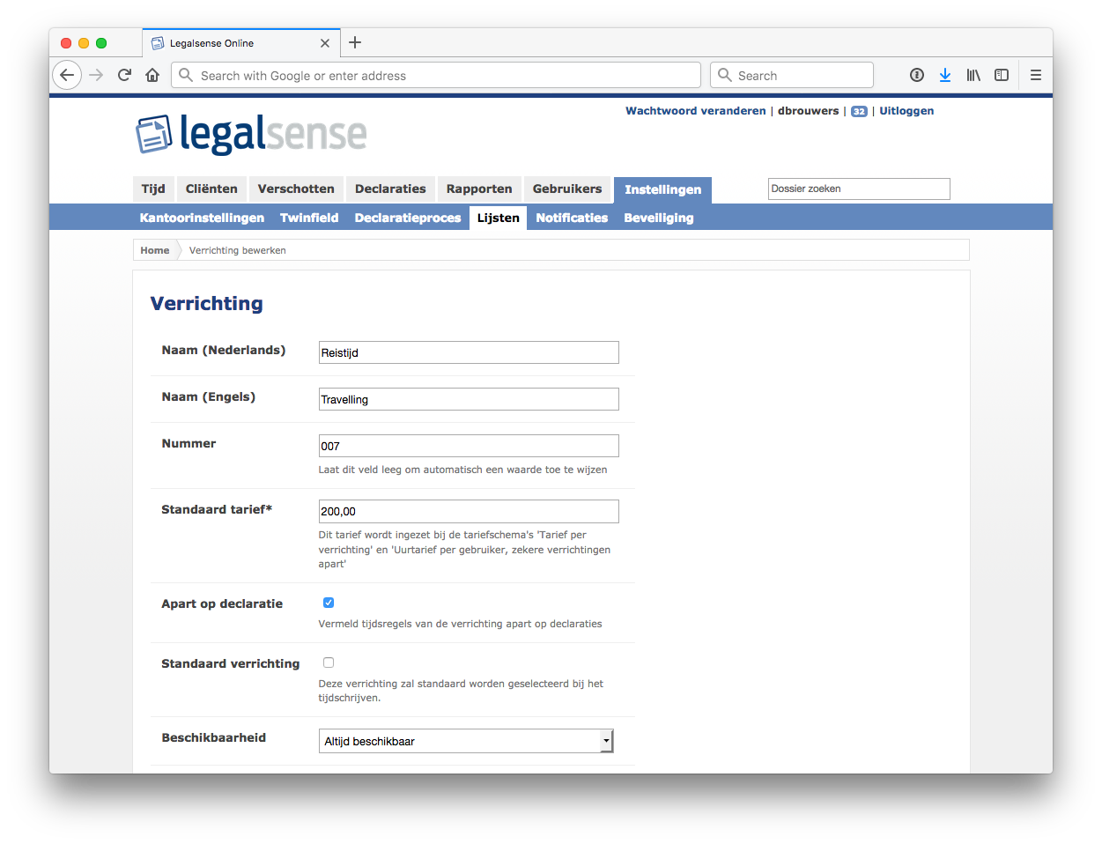Image resolution: width=1102 pixels, height=844 pixels.
Task: Click the Verrichting page heading
Action: pos(207,303)
